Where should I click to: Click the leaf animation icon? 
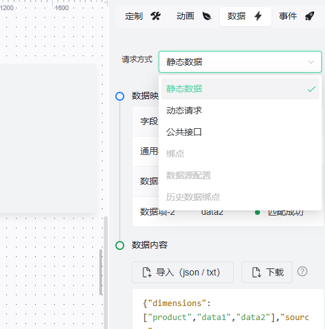click(x=207, y=16)
